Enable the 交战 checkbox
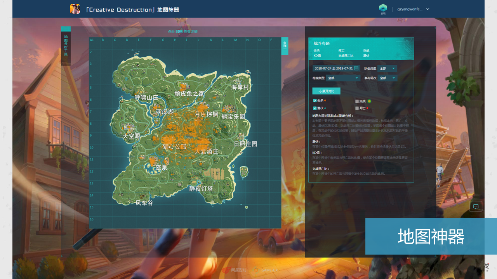The width and height of the screenshot is (497, 279). click(357, 101)
